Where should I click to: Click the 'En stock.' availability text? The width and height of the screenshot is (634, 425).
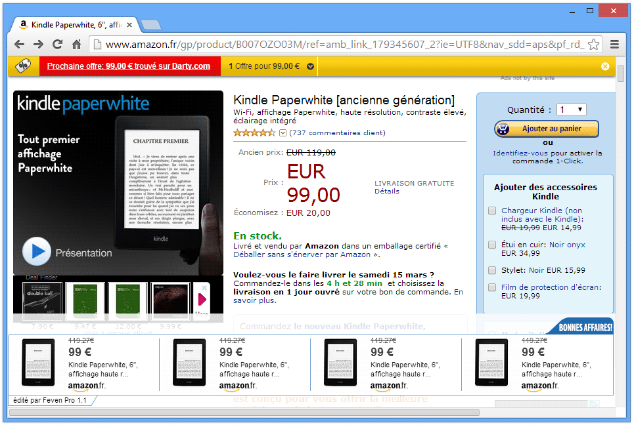click(258, 235)
